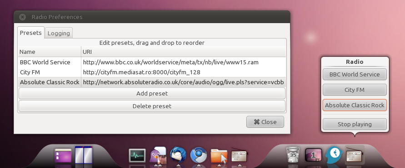Select Absolute Classic Rock in Radio popup

pyautogui.click(x=355, y=105)
